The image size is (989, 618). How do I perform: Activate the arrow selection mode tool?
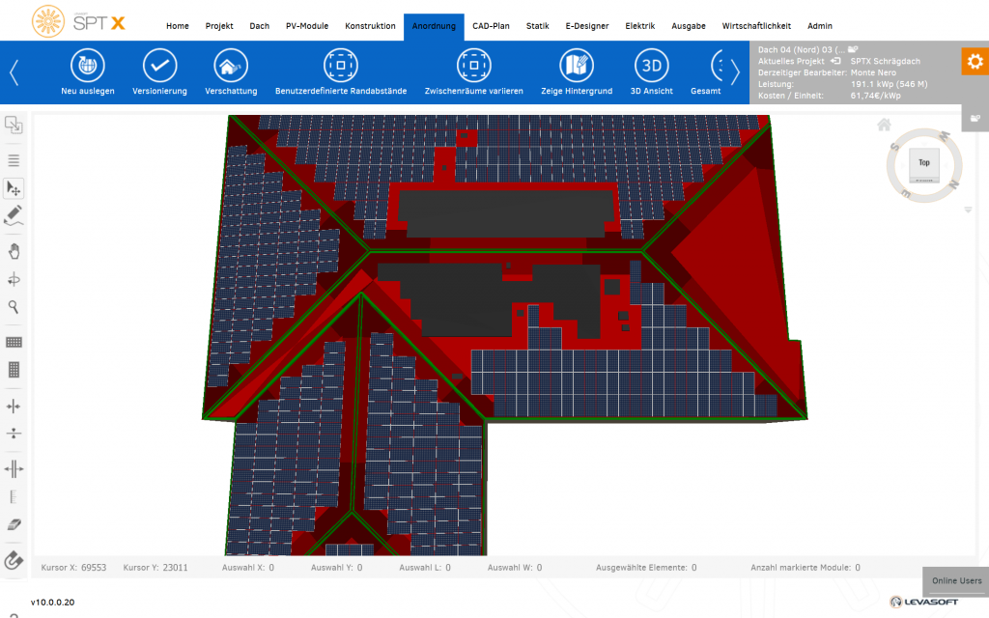(14, 187)
